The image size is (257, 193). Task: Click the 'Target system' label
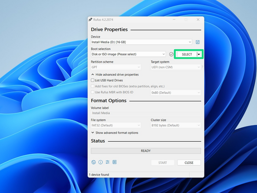[160, 62]
